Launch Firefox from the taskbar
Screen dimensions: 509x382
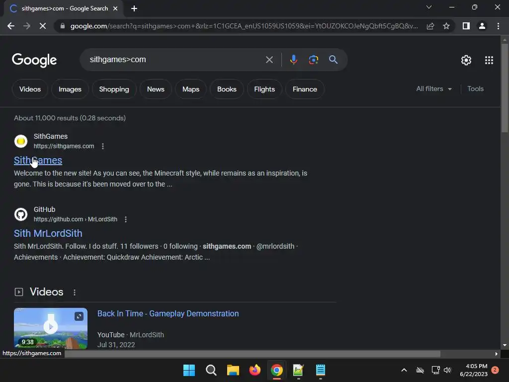(255, 370)
